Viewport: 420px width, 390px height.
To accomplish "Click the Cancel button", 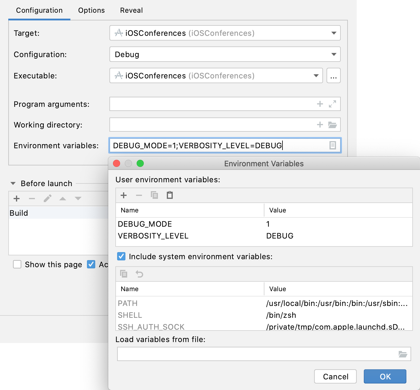I will tap(335, 376).
